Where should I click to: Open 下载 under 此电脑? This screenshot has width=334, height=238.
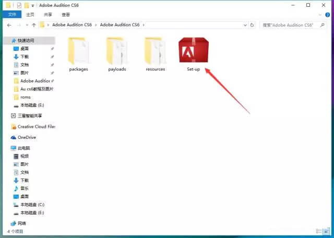click(x=25, y=180)
